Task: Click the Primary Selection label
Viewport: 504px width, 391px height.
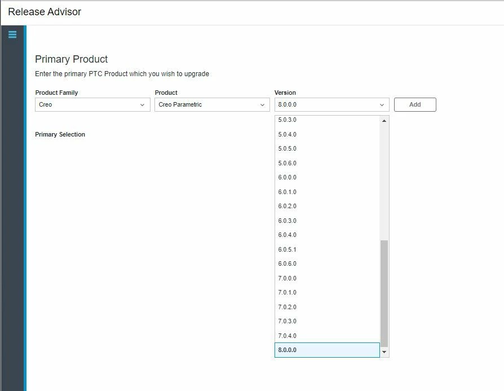Action: coord(60,134)
